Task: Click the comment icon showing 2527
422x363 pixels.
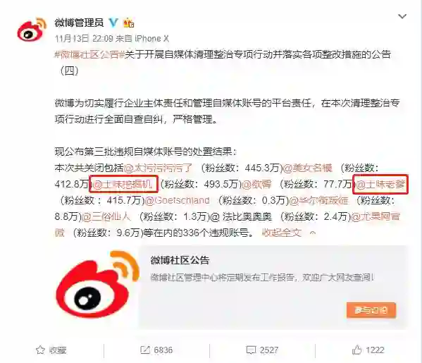Action: click(x=251, y=350)
